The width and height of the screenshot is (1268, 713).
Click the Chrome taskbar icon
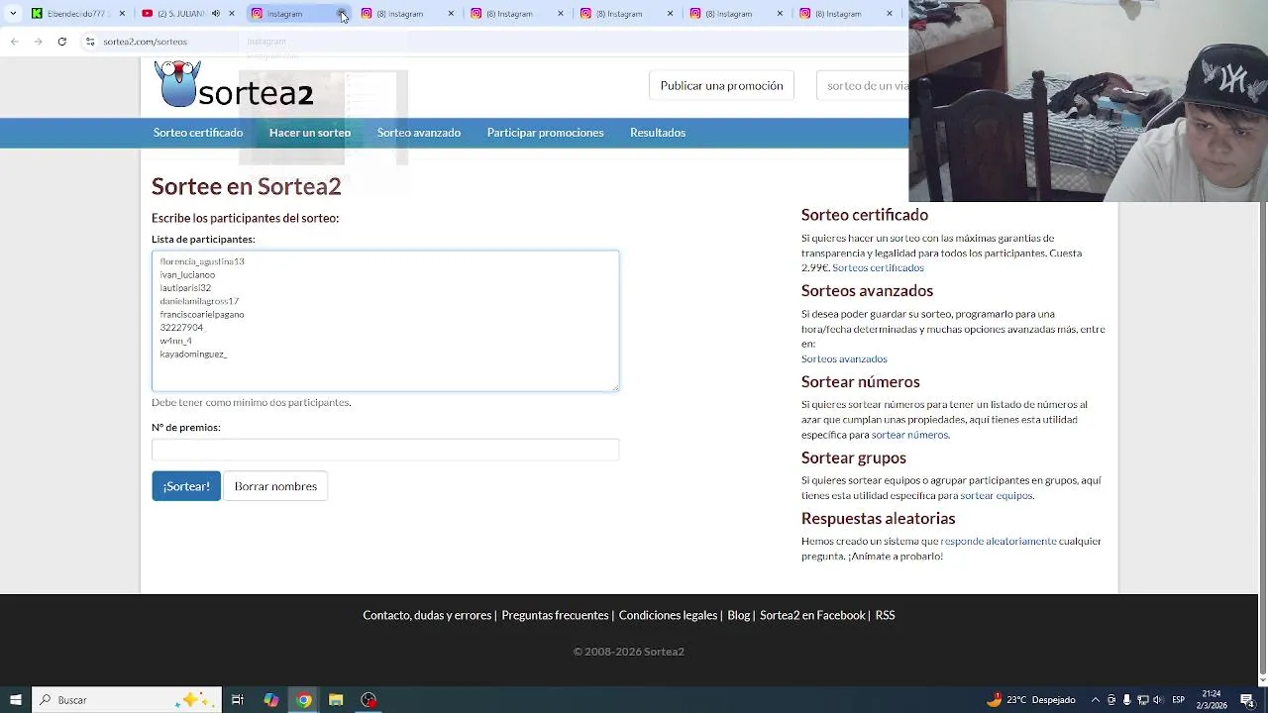(303, 700)
